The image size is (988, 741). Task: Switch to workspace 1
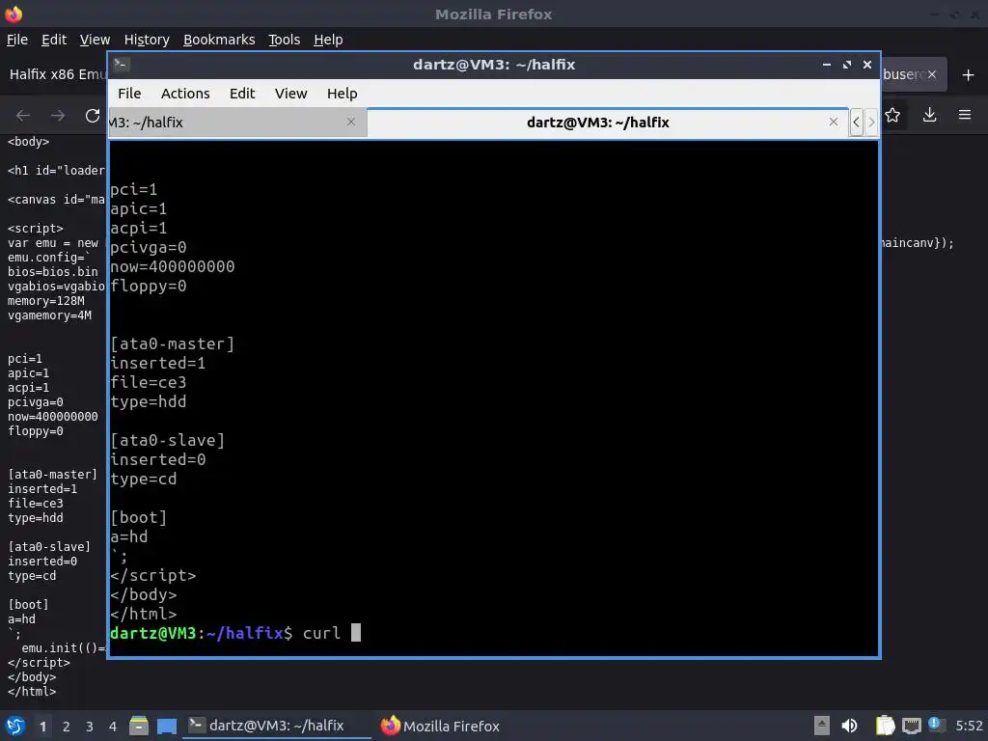(x=42, y=727)
